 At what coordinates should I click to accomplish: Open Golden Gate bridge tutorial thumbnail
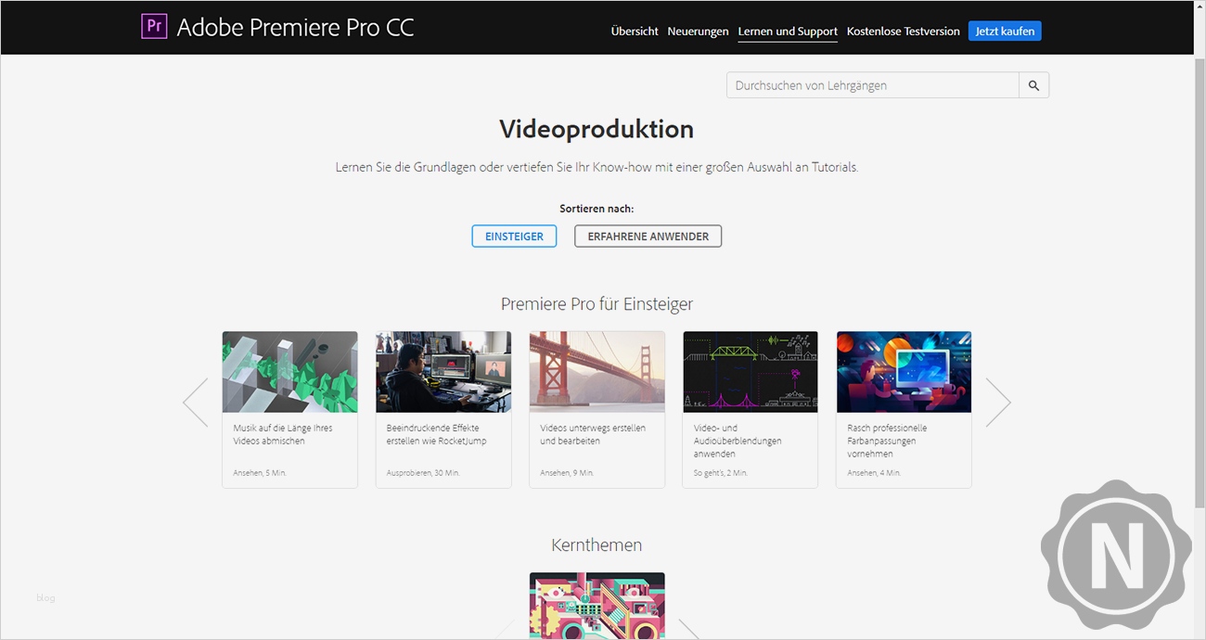coord(597,372)
